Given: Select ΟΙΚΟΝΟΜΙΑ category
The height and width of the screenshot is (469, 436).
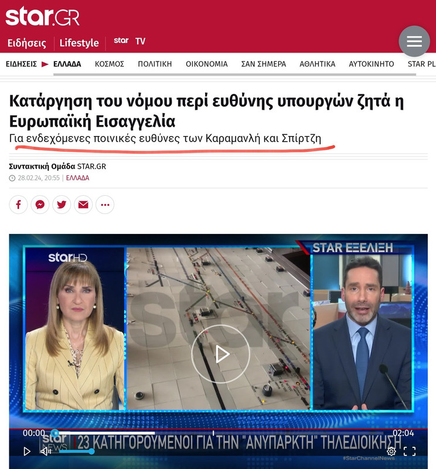Looking at the screenshot, I should pyautogui.click(x=207, y=64).
